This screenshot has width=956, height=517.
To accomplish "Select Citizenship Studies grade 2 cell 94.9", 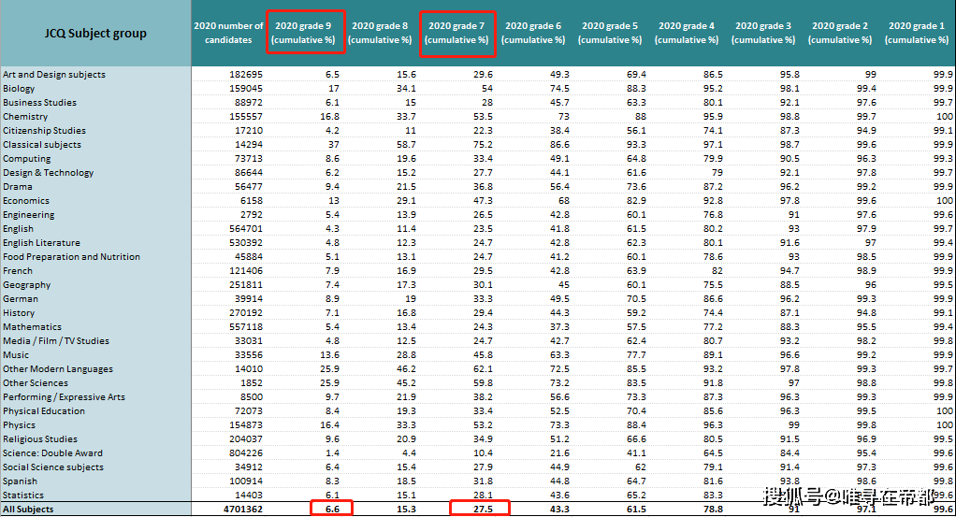I will click(866, 131).
